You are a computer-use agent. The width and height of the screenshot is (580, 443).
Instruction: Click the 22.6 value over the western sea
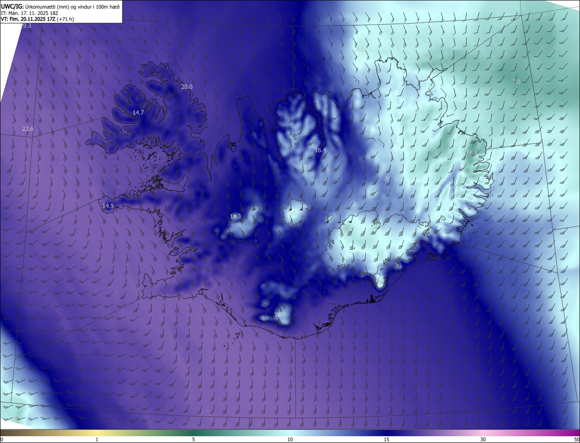point(28,129)
